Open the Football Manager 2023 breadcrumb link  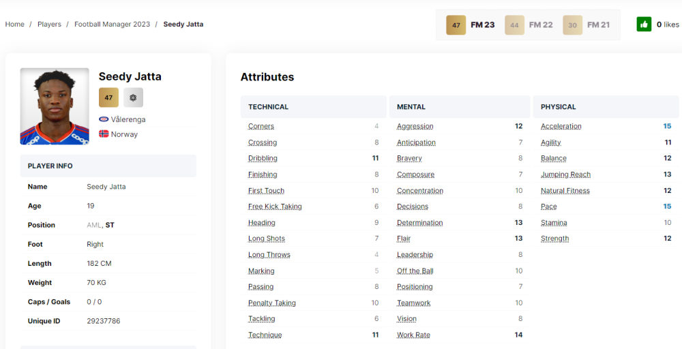point(112,25)
